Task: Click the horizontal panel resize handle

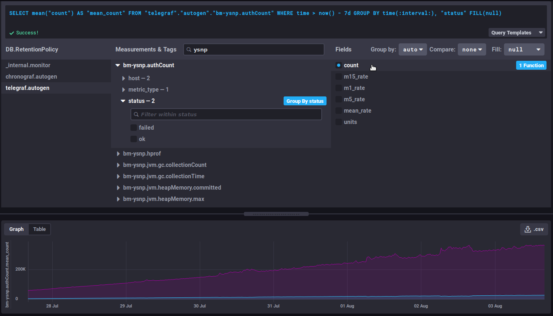Action: coord(276,214)
